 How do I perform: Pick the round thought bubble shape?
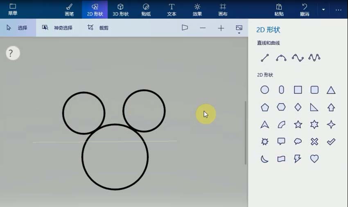click(x=298, y=141)
